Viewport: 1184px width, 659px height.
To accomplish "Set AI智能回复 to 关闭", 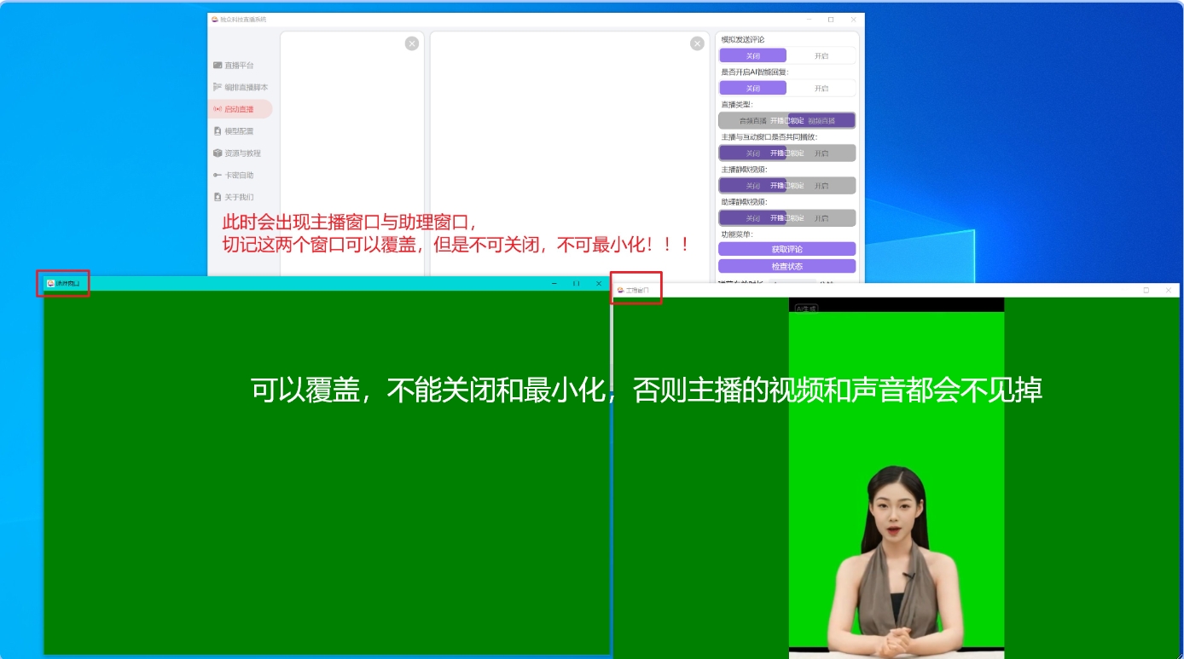I will 752,88.
